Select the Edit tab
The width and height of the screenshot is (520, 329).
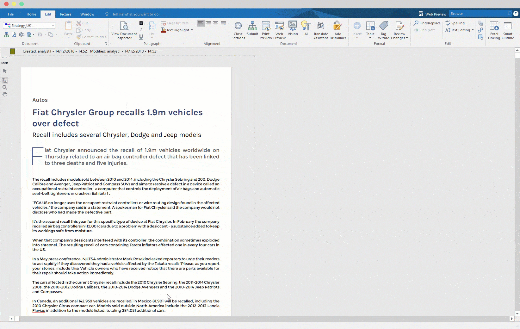point(48,14)
